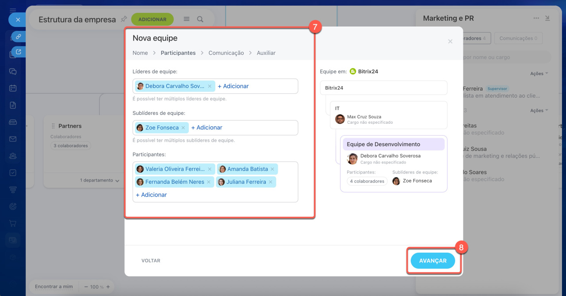Open the three-dots menu in Marketing e PR

click(536, 19)
